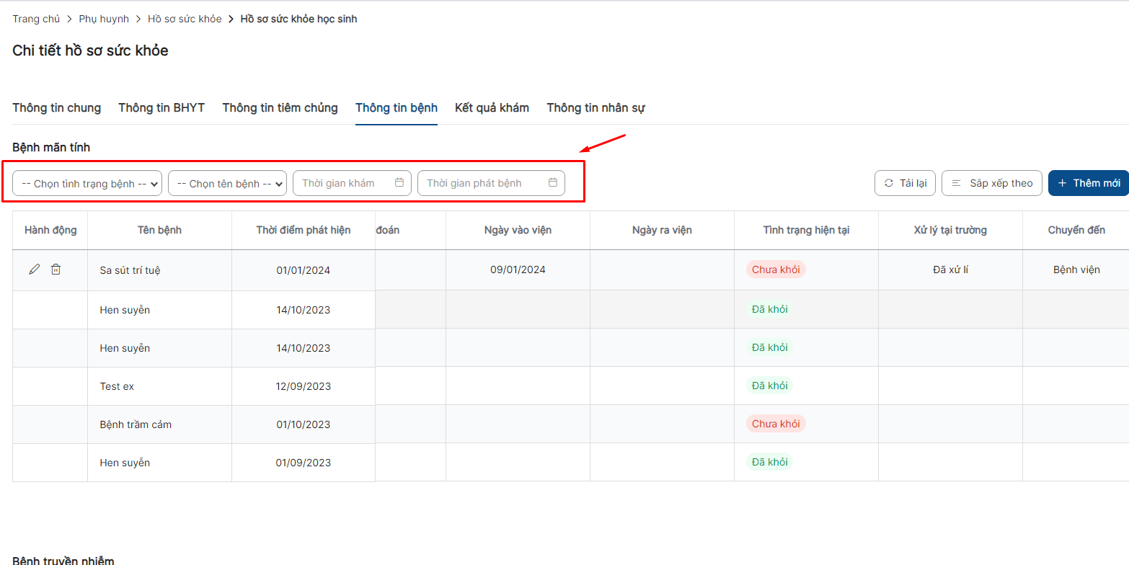
Task: Open the Chọn tên bệnh dropdown
Action: [x=228, y=183]
